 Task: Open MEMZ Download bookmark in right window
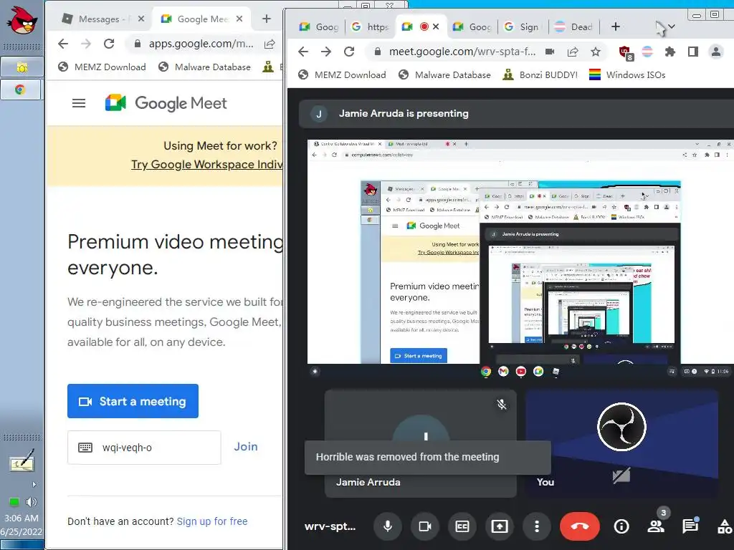342,74
